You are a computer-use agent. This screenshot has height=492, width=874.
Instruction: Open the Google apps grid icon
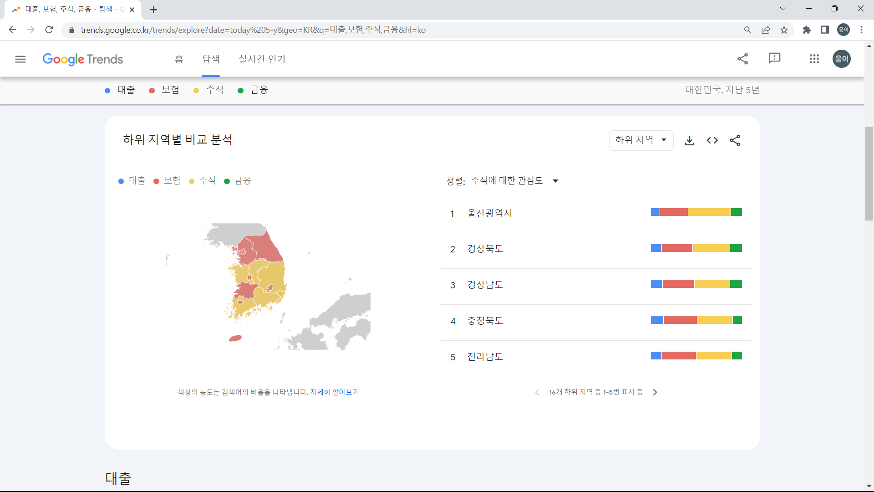814,59
